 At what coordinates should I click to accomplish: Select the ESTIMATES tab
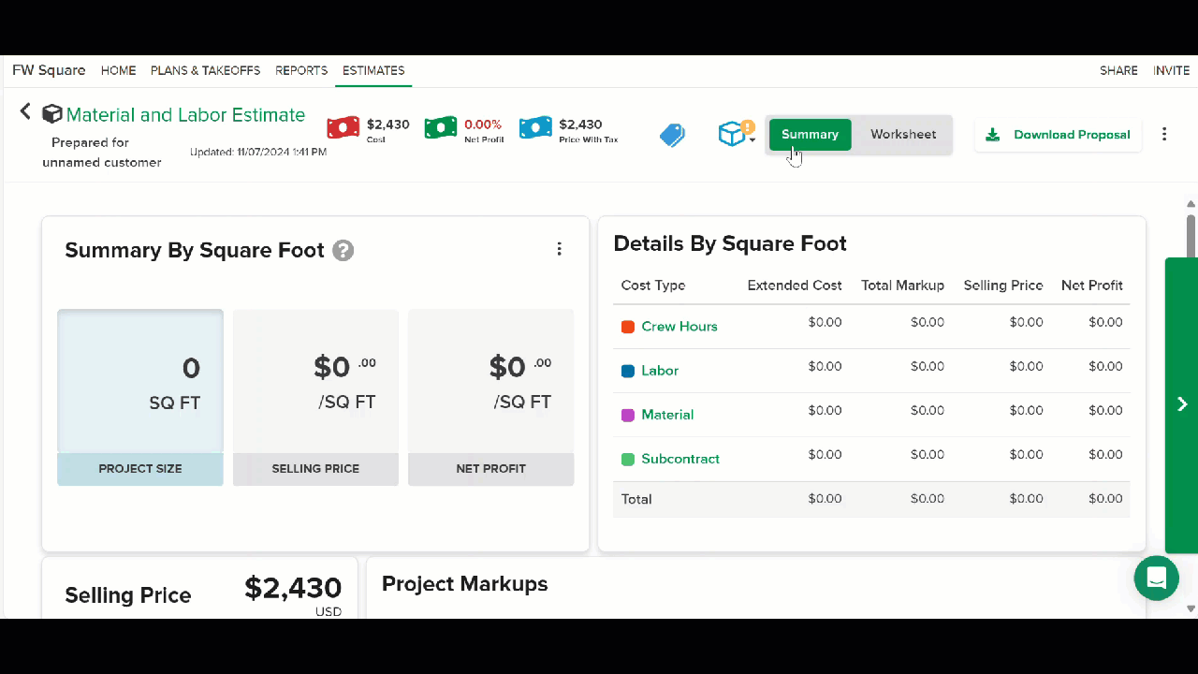(x=373, y=70)
